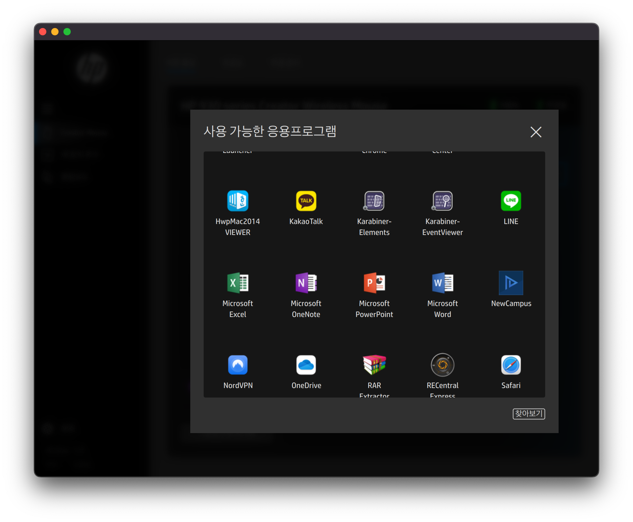Screen dimensions: 633x522
Task: Pick the RECentral Express icon
Action: coord(442,365)
